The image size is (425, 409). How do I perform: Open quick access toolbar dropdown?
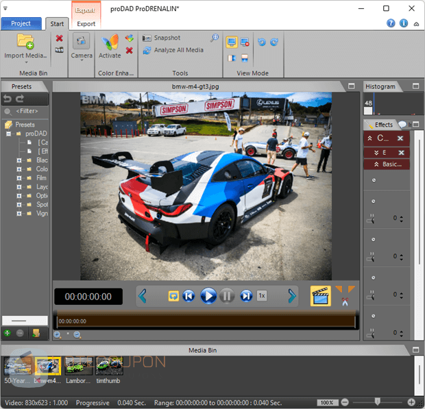point(5,8)
